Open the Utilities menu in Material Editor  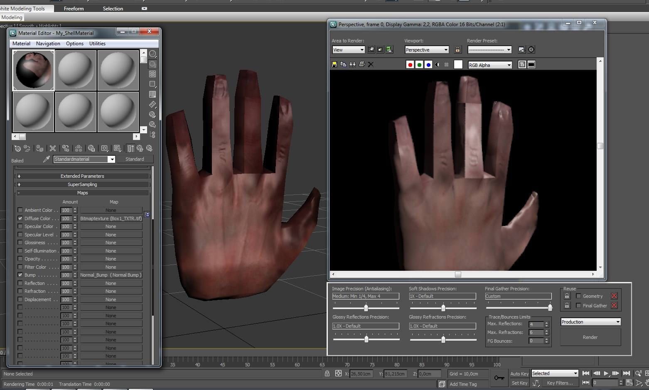point(97,44)
